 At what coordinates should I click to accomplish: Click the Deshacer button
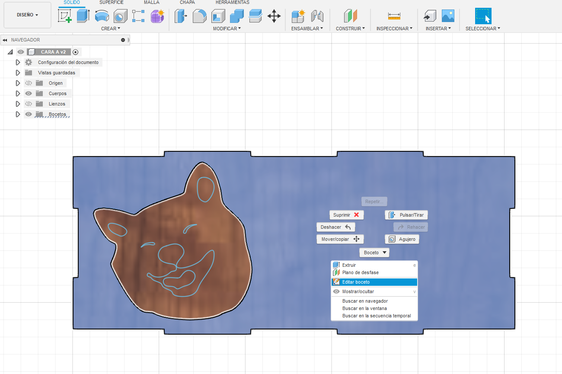(x=336, y=227)
